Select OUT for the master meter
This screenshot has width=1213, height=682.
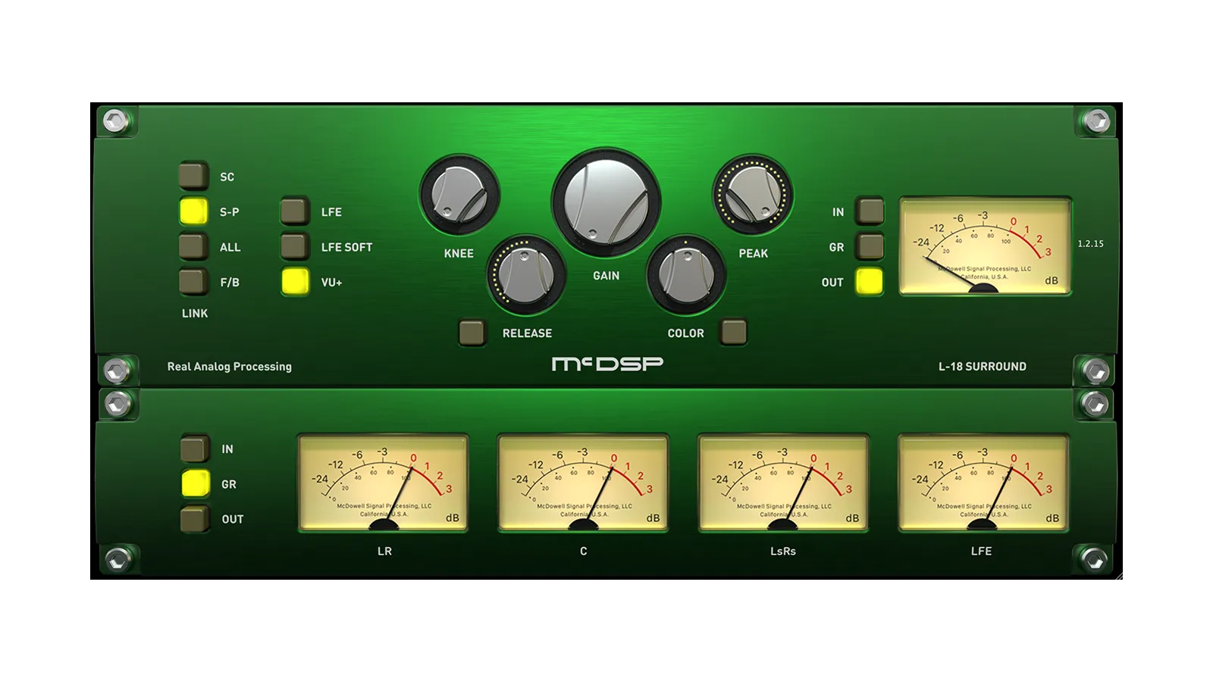click(870, 282)
